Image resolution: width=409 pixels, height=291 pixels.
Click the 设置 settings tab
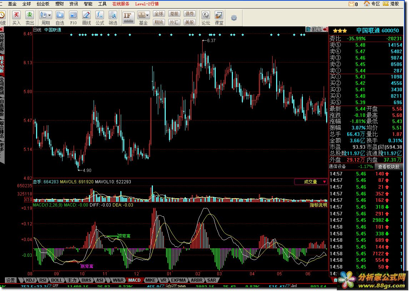point(11,280)
